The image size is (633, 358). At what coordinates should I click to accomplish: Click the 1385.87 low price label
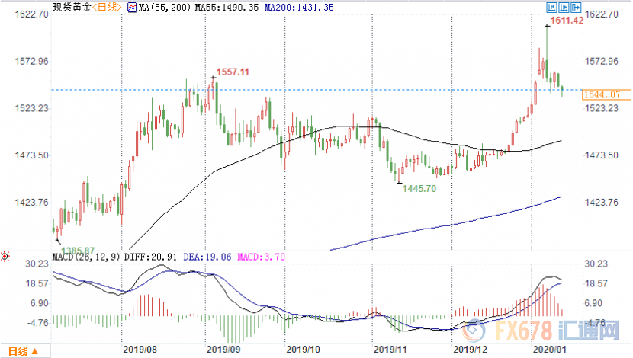(78, 250)
